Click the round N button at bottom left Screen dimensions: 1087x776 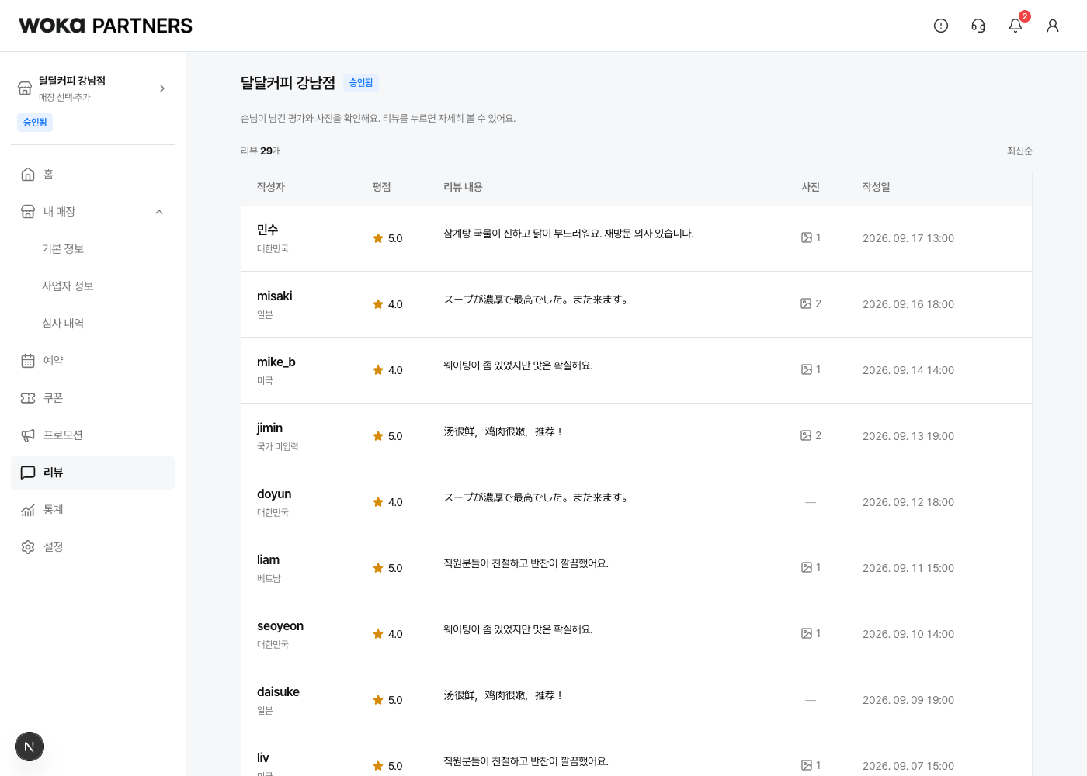[x=30, y=747]
